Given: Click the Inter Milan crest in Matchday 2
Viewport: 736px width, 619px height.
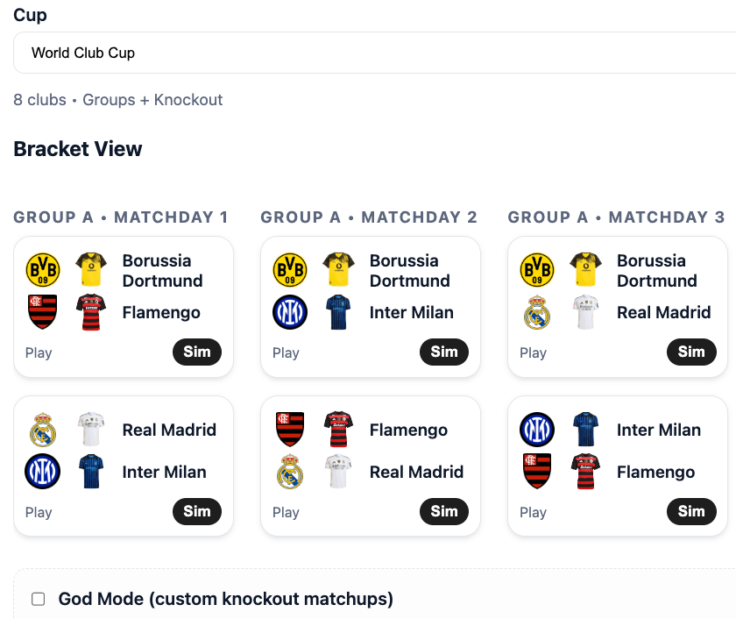Looking at the screenshot, I should (290, 312).
